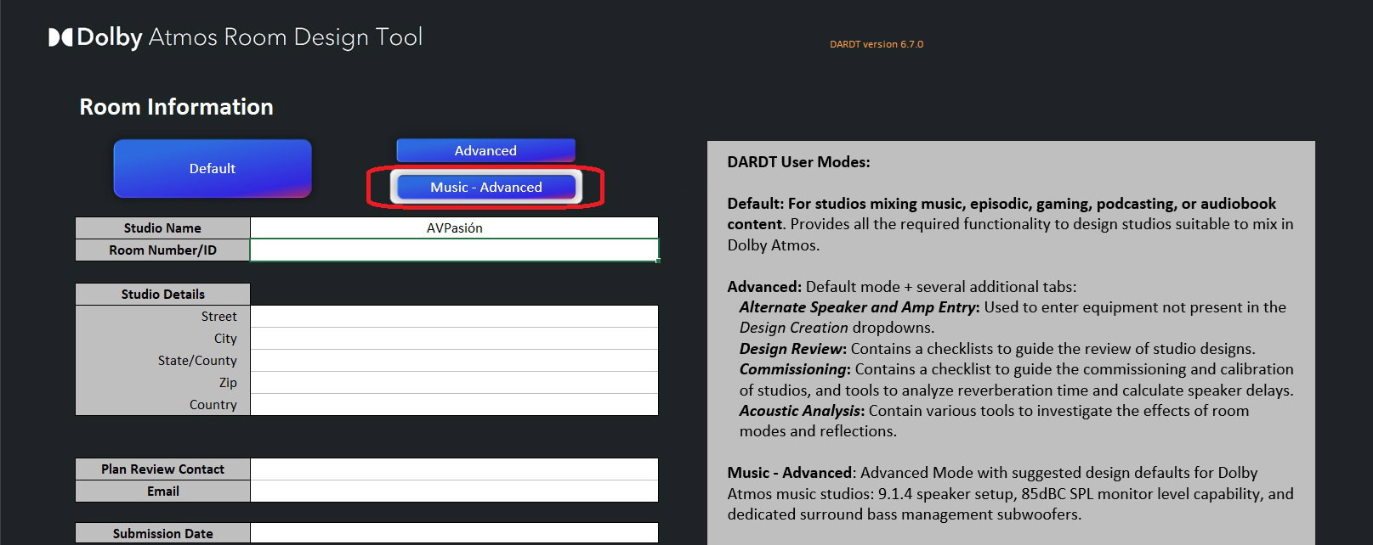The width and height of the screenshot is (1373, 545).
Task: Click the Plan Review Contact input field
Action: click(x=454, y=469)
